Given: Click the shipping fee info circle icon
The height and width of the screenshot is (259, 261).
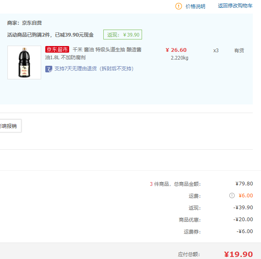Looking at the screenshot, I should point(232,196).
